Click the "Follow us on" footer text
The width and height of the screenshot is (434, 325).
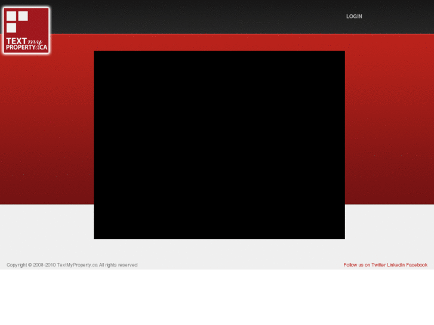356,265
